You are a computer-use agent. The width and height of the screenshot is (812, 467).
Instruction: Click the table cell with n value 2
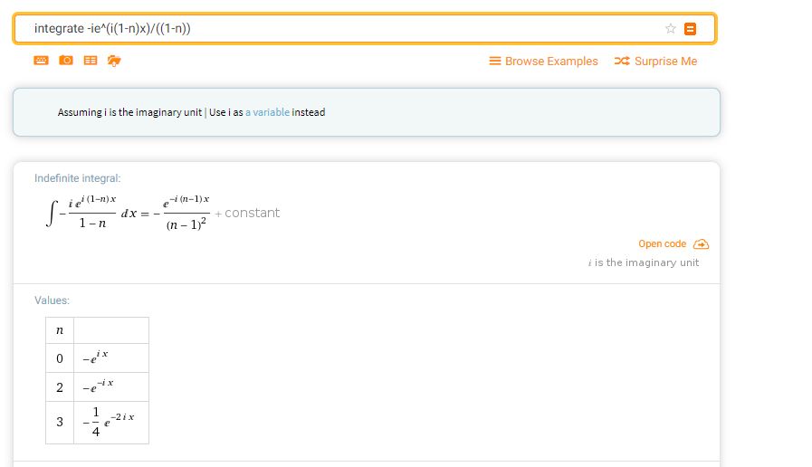pos(60,387)
